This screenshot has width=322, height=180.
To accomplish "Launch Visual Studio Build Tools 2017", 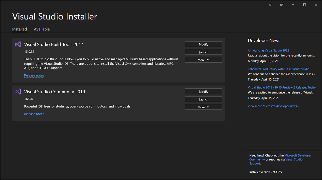I will (203, 52).
